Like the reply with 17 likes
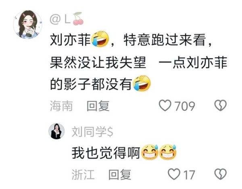 pyautogui.click(x=174, y=174)
